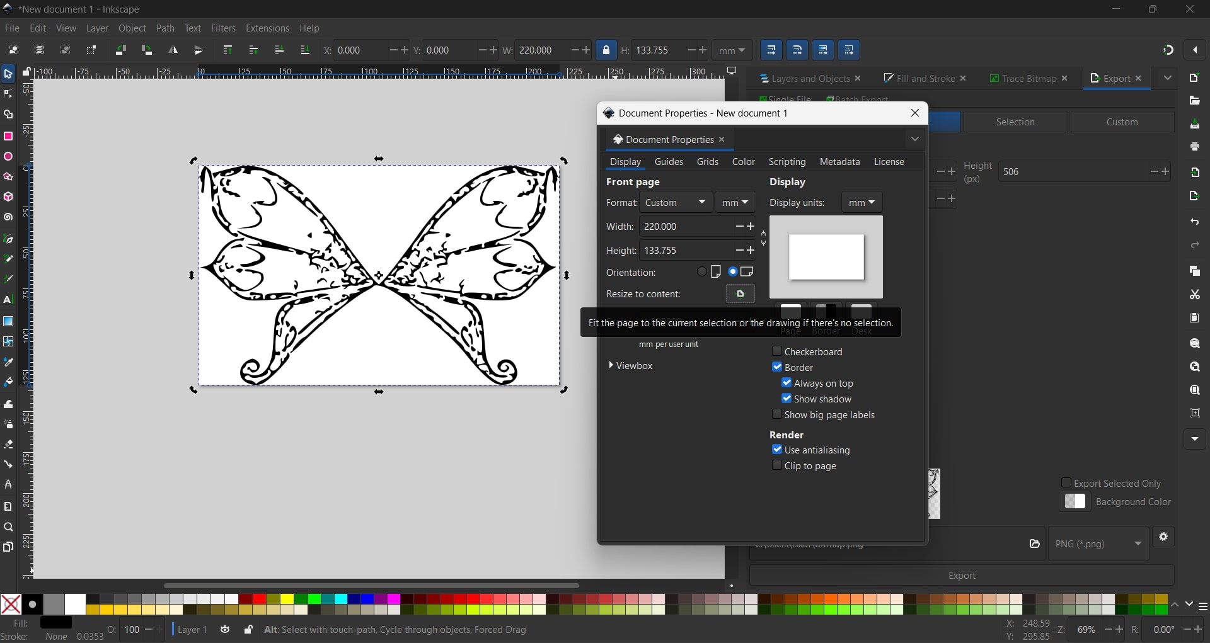This screenshot has width=1210, height=643.
Task: Expand the Viewbox section
Action: (631, 366)
